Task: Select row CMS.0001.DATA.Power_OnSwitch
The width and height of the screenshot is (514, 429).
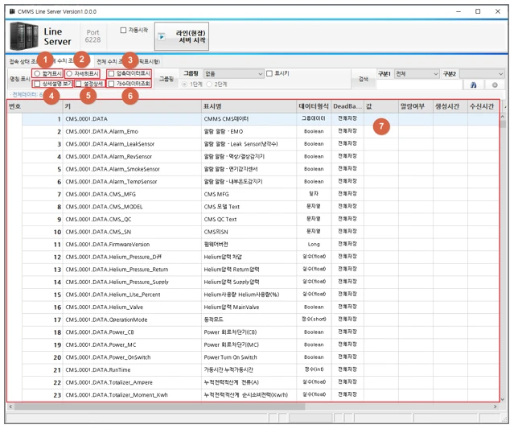Action: (261, 357)
